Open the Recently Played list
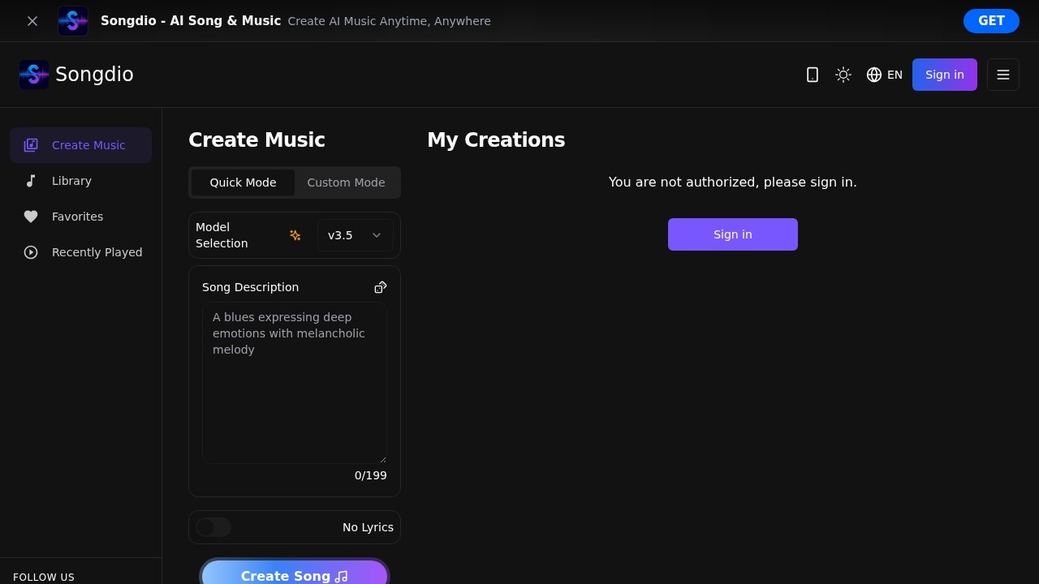This screenshot has height=584, width=1039. point(96,252)
